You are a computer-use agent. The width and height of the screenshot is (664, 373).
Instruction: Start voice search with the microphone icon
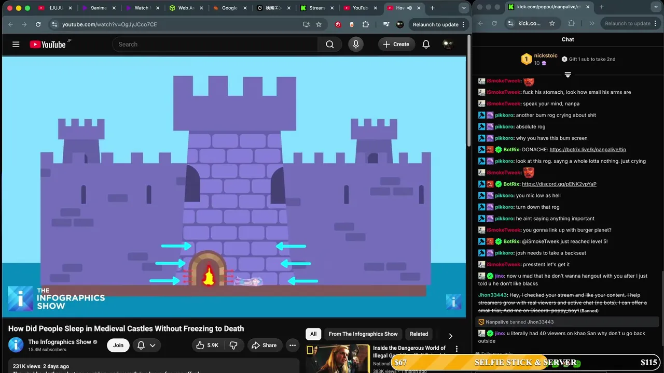(356, 45)
